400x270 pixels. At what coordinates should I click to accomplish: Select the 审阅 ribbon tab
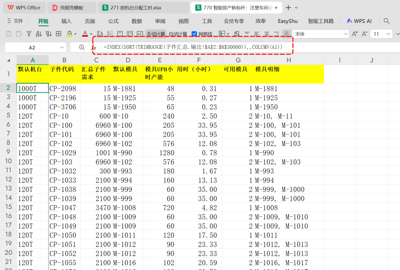160,21
